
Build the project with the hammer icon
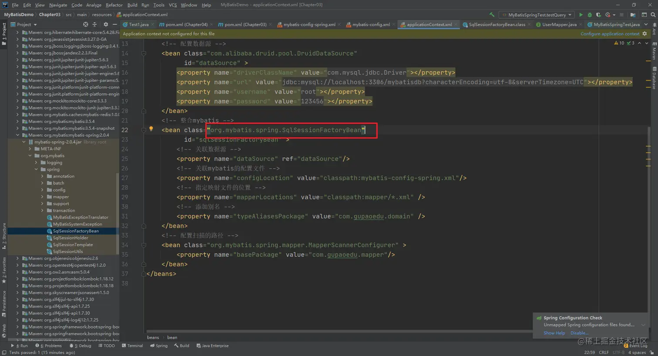click(492, 15)
